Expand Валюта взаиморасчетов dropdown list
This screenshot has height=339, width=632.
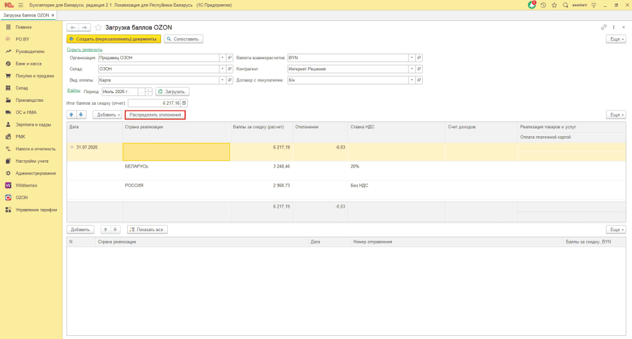click(x=412, y=57)
